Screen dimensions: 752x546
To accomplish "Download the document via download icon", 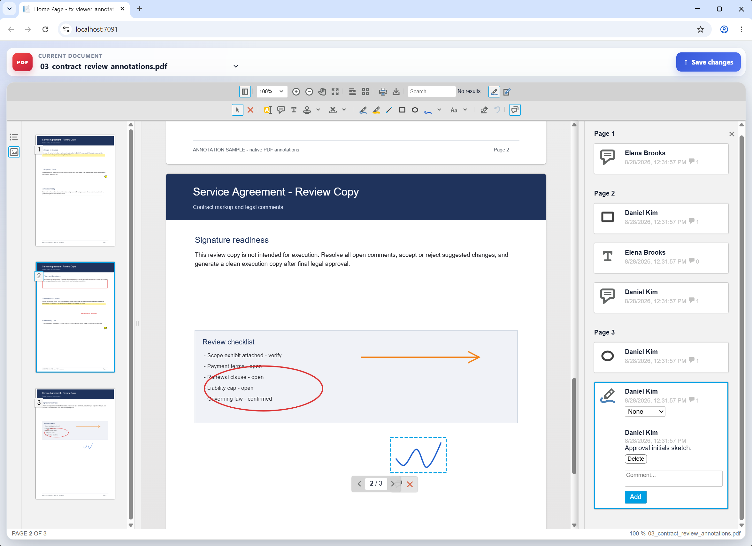I will click(396, 91).
